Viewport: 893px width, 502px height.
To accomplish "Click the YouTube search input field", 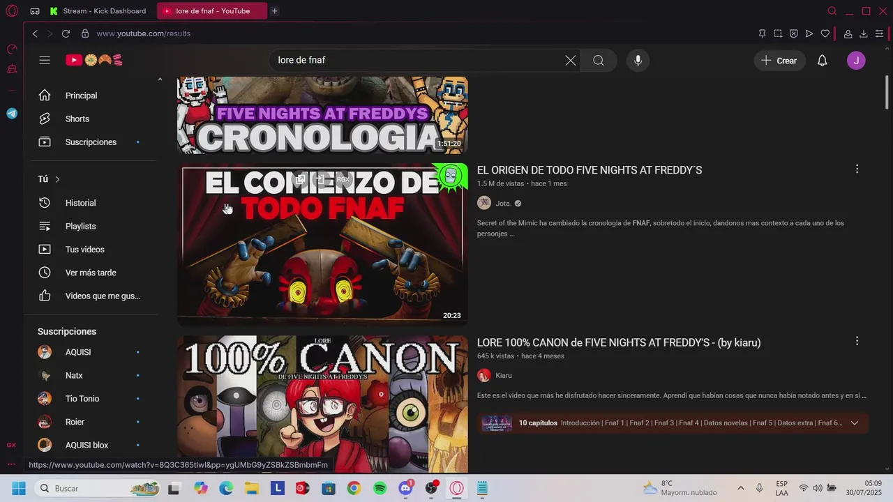I will (419, 61).
